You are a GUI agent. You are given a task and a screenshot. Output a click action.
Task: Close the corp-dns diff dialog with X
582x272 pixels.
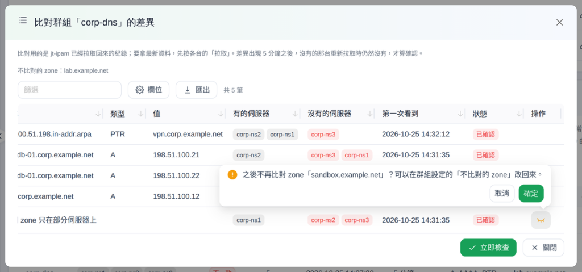point(559,22)
